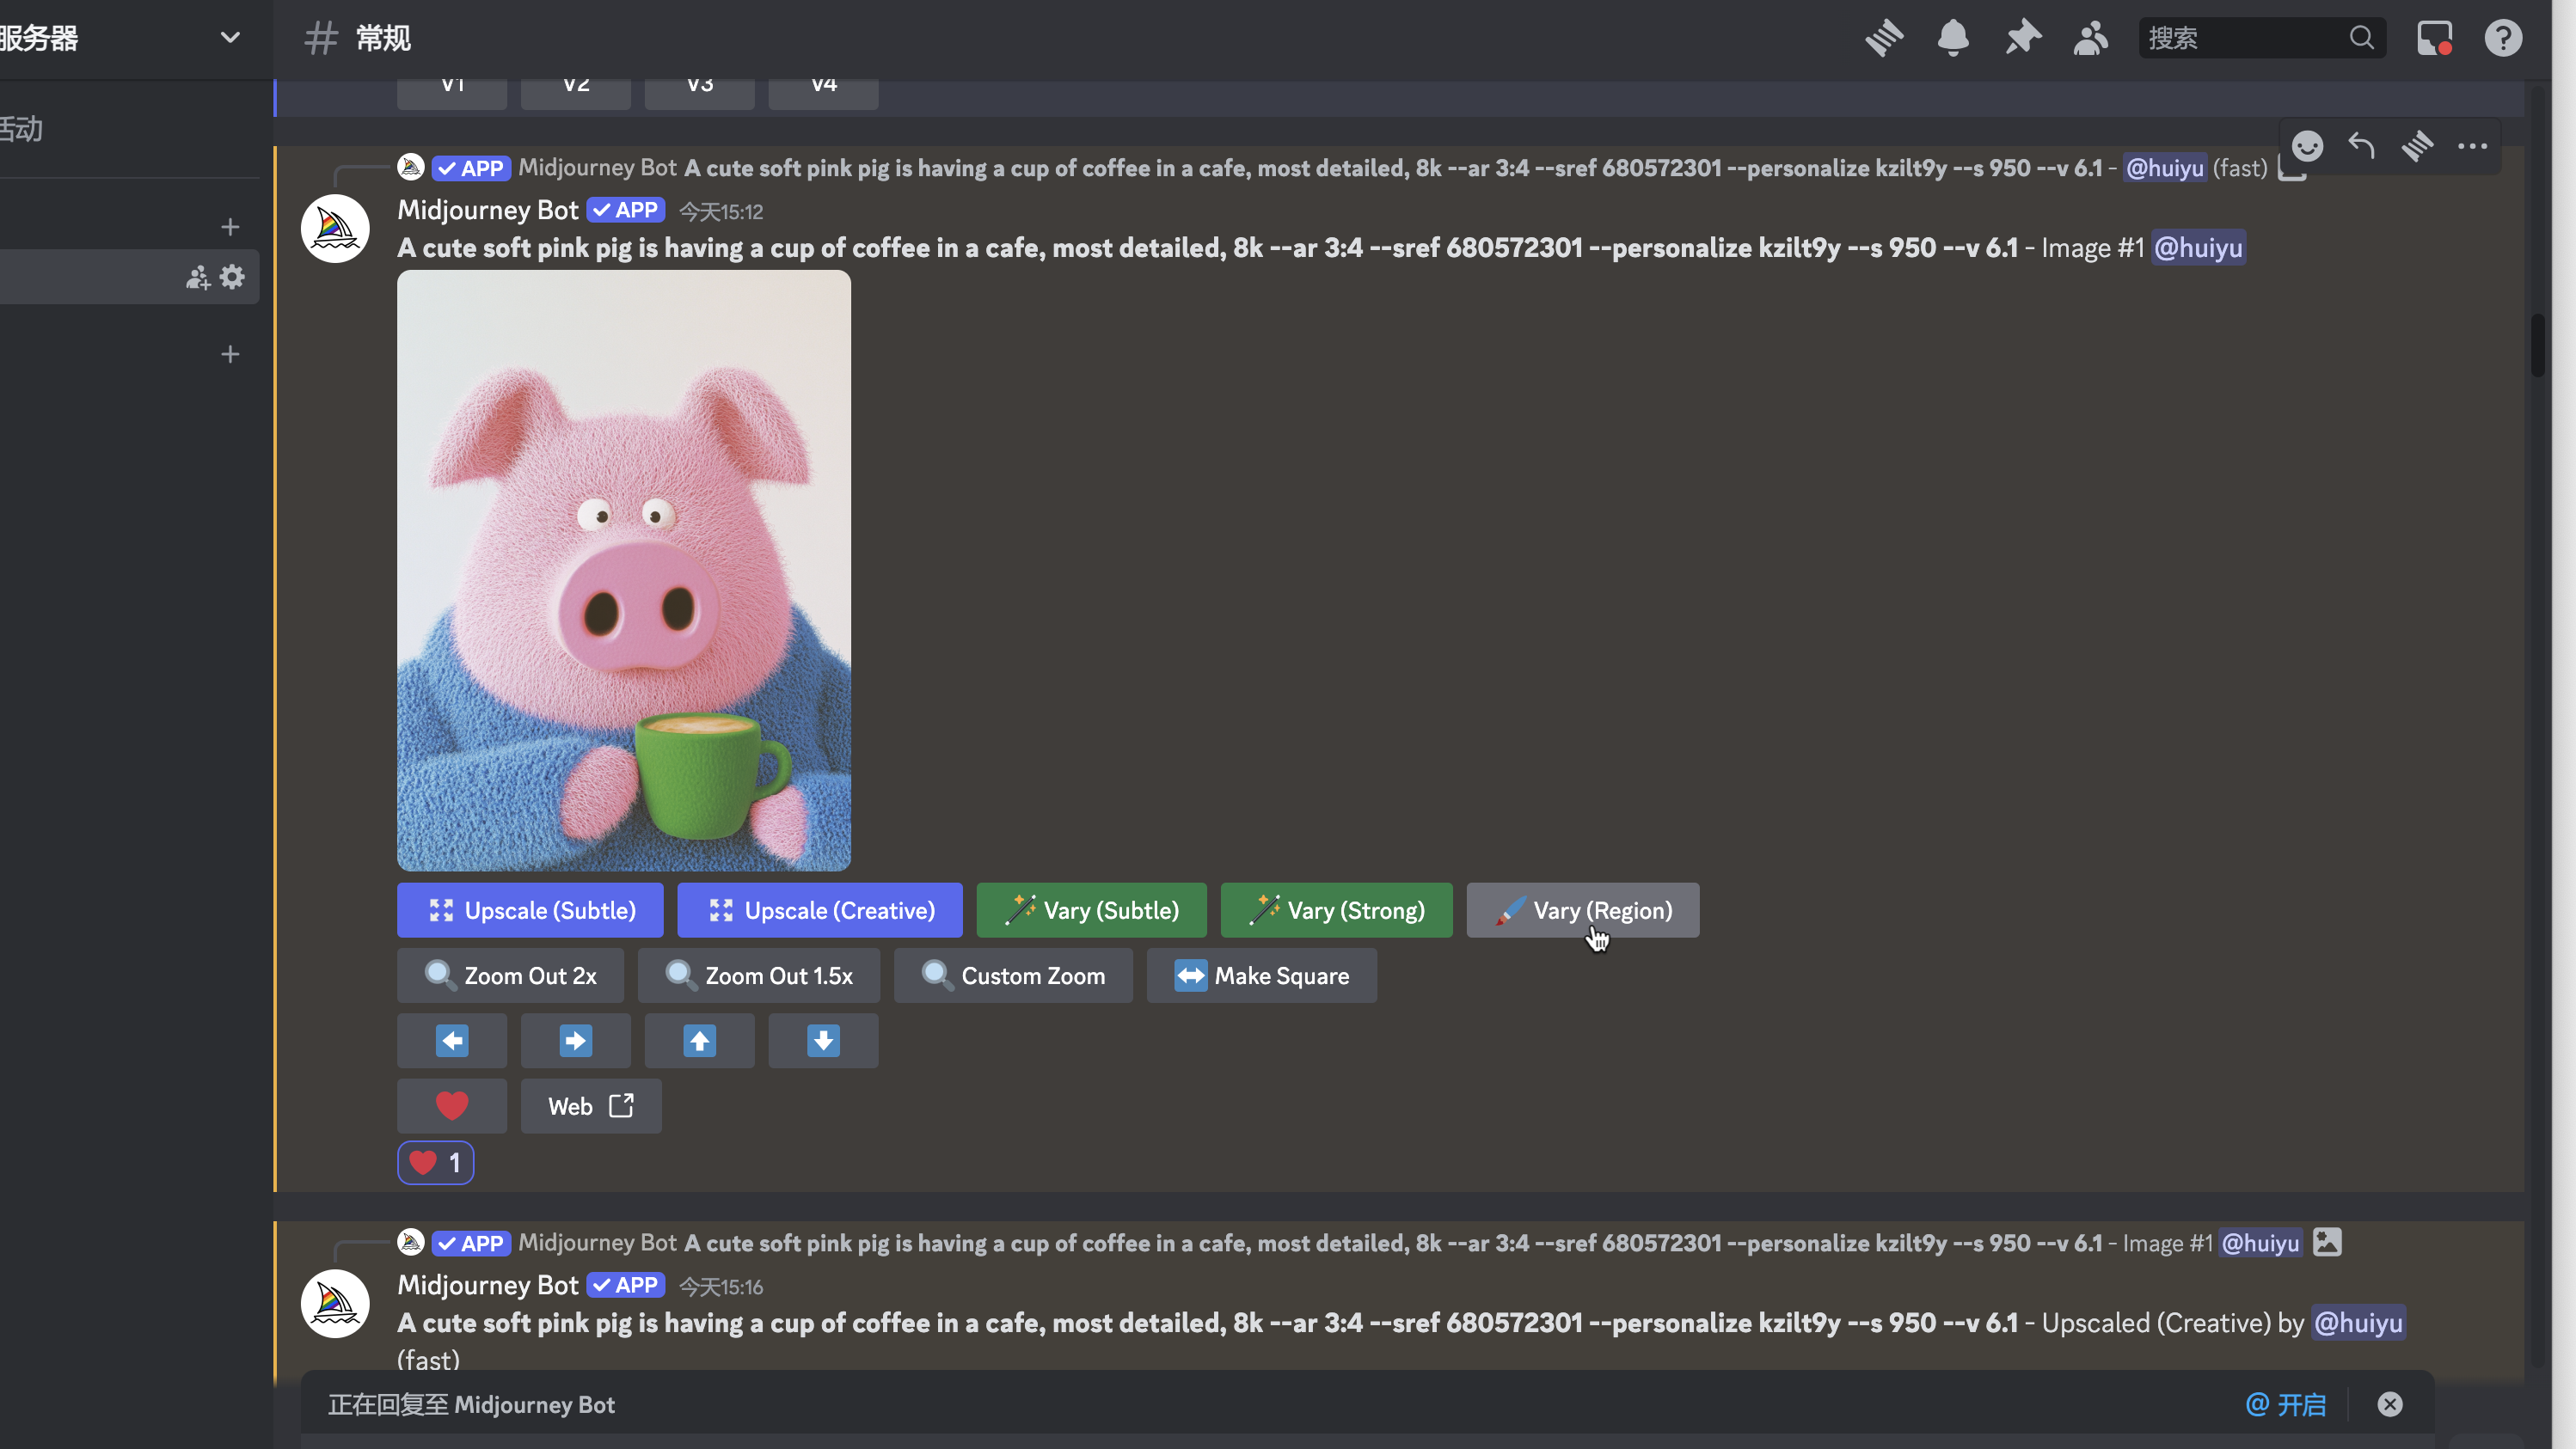This screenshot has width=2576, height=1449.
Task: Click Upscale (Subtle) button
Action: click(x=530, y=910)
